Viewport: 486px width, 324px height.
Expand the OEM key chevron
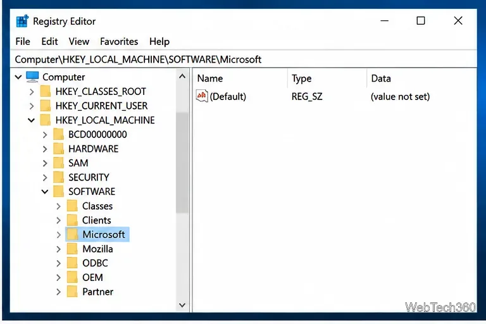tap(59, 278)
